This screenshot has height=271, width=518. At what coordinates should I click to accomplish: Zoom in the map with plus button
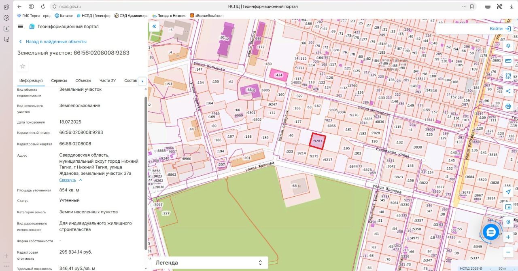[508, 237]
